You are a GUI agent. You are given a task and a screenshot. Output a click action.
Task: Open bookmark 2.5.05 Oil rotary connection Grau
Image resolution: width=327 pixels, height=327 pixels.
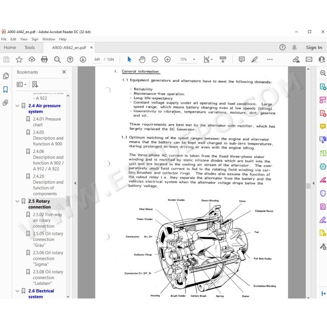48,239
